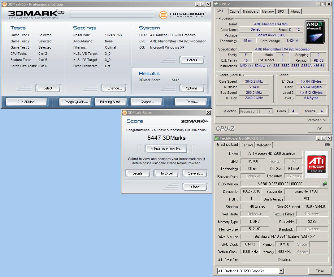The height and width of the screenshot is (277, 334).
Task: Switch to the Mainboard tab in CPU-Z
Action: tap(250, 11)
